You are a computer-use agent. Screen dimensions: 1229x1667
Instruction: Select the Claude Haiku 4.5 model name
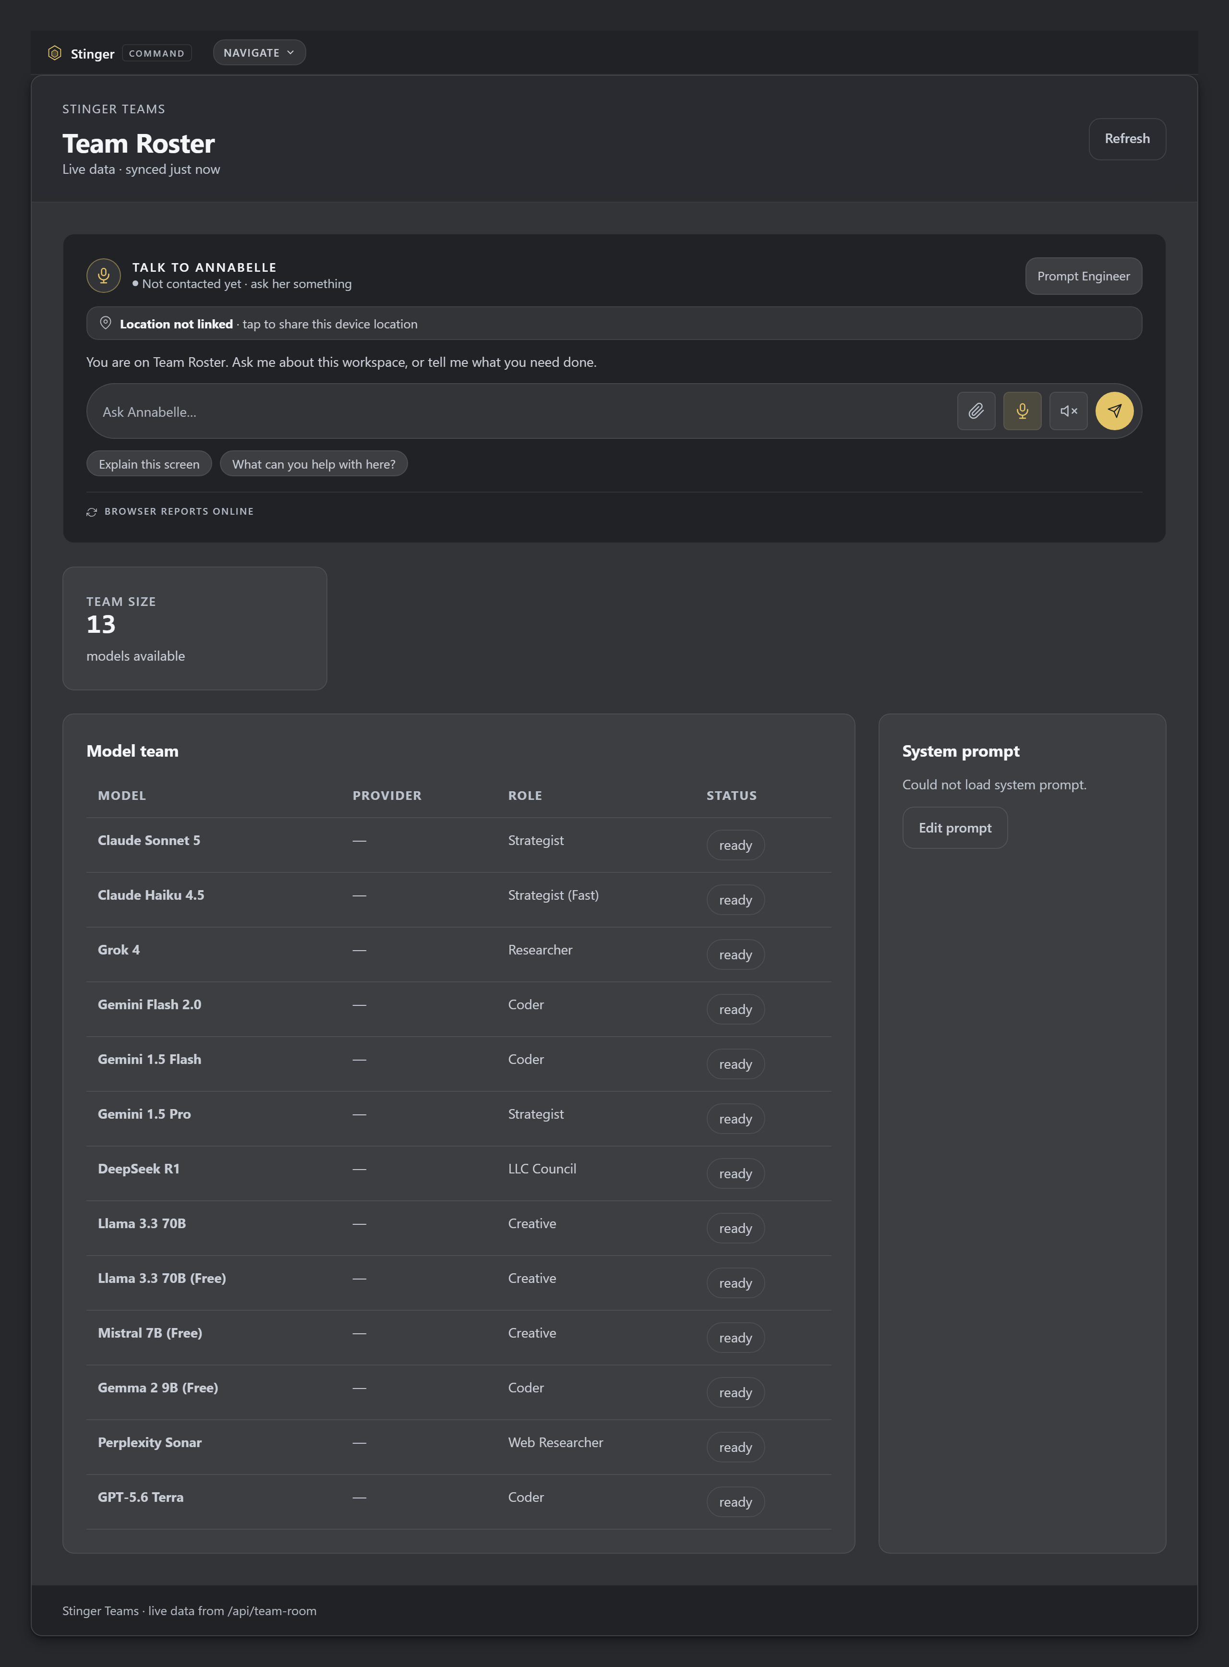coord(151,895)
